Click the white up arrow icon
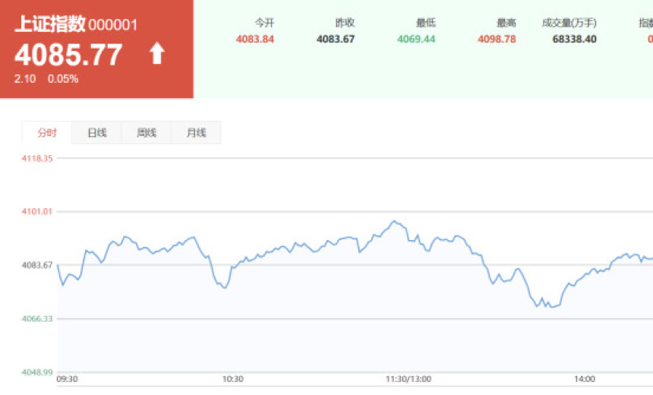 coord(157,53)
